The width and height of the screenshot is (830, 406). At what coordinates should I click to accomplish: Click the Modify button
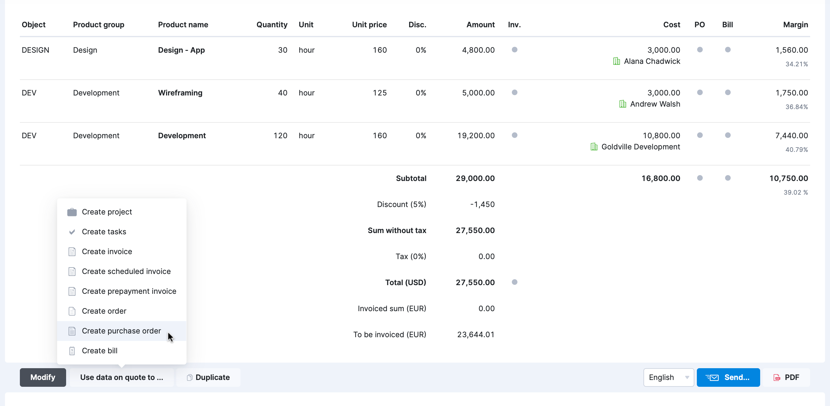[x=43, y=377]
